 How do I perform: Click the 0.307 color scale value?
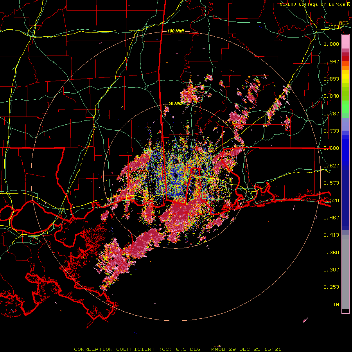331,270
